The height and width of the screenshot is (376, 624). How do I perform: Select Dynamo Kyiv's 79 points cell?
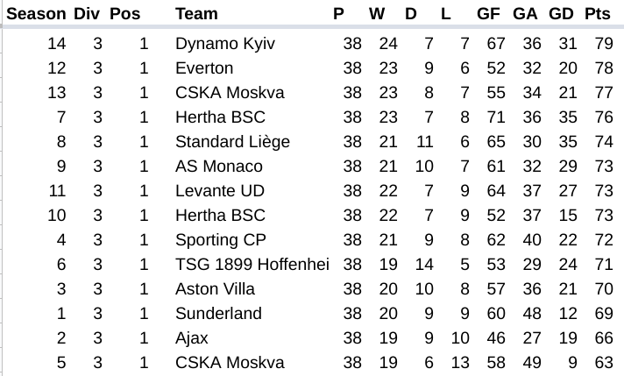602,44
